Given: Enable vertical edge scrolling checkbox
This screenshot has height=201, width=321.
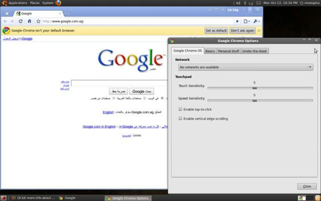Looking at the screenshot, I should click(x=180, y=119).
